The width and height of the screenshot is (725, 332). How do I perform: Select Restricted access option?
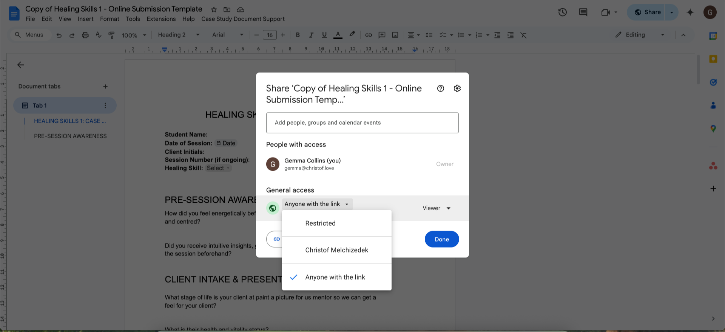click(x=337, y=223)
